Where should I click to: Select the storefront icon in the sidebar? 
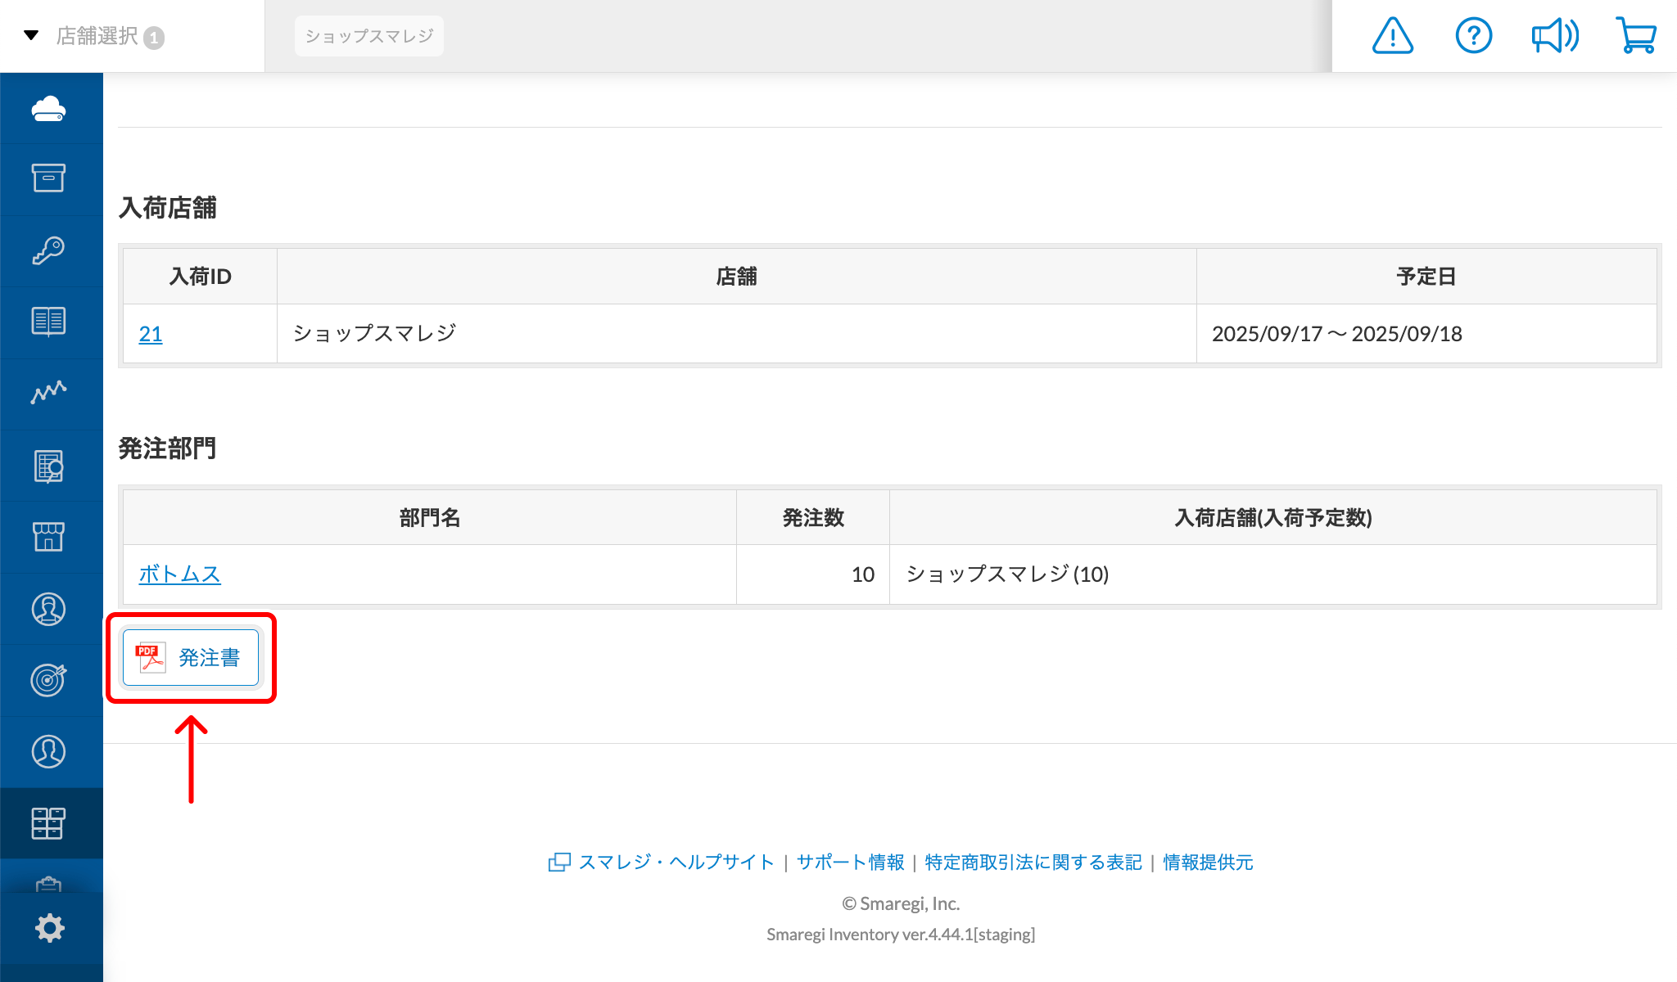(51, 537)
